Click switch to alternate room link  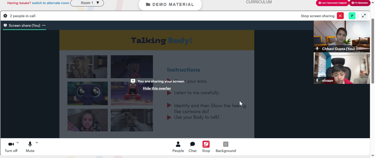tap(51, 3)
